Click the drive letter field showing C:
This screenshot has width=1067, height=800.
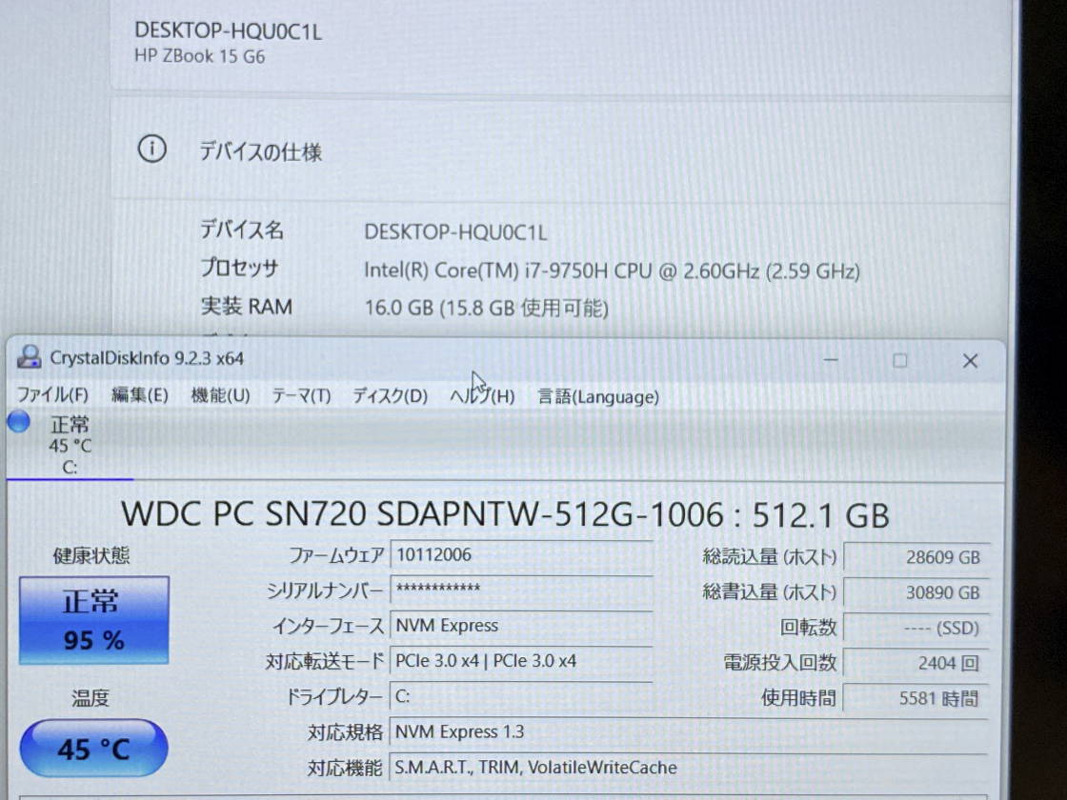521,696
